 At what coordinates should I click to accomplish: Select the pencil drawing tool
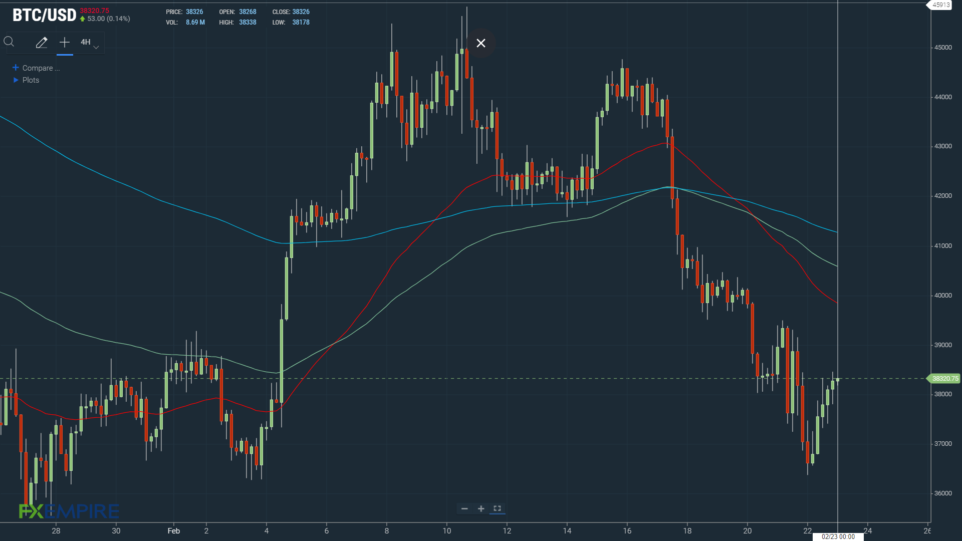[42, 43]
